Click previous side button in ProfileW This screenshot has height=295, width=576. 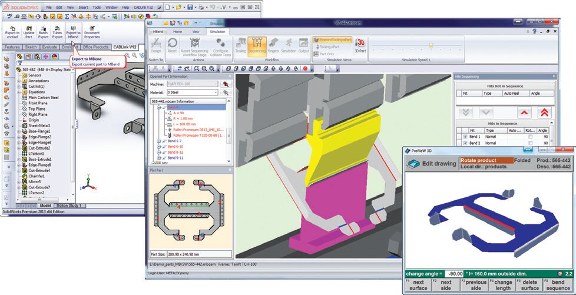pyautogui.click(x=474, y=285)
